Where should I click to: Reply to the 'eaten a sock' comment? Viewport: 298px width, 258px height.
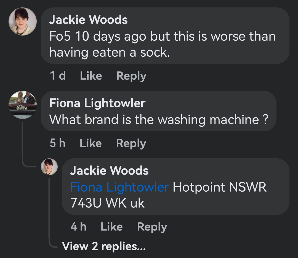point(131,76)
